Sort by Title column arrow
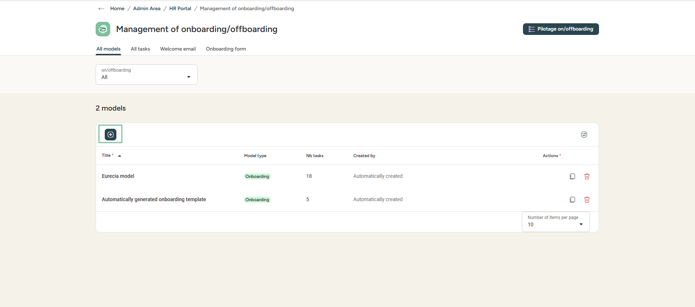Screen dimensions: 695x307 click(x=119, y=156)
